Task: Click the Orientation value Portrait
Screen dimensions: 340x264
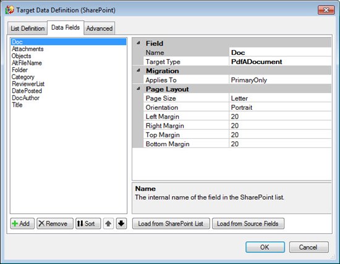Action: (280, 107)
